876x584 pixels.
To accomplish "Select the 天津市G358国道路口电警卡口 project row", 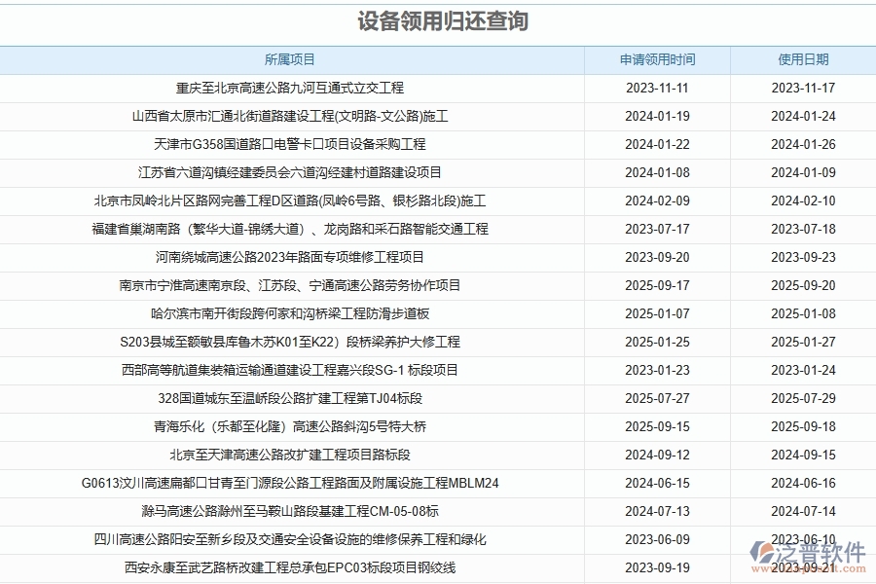I will [x=293, y=143].
